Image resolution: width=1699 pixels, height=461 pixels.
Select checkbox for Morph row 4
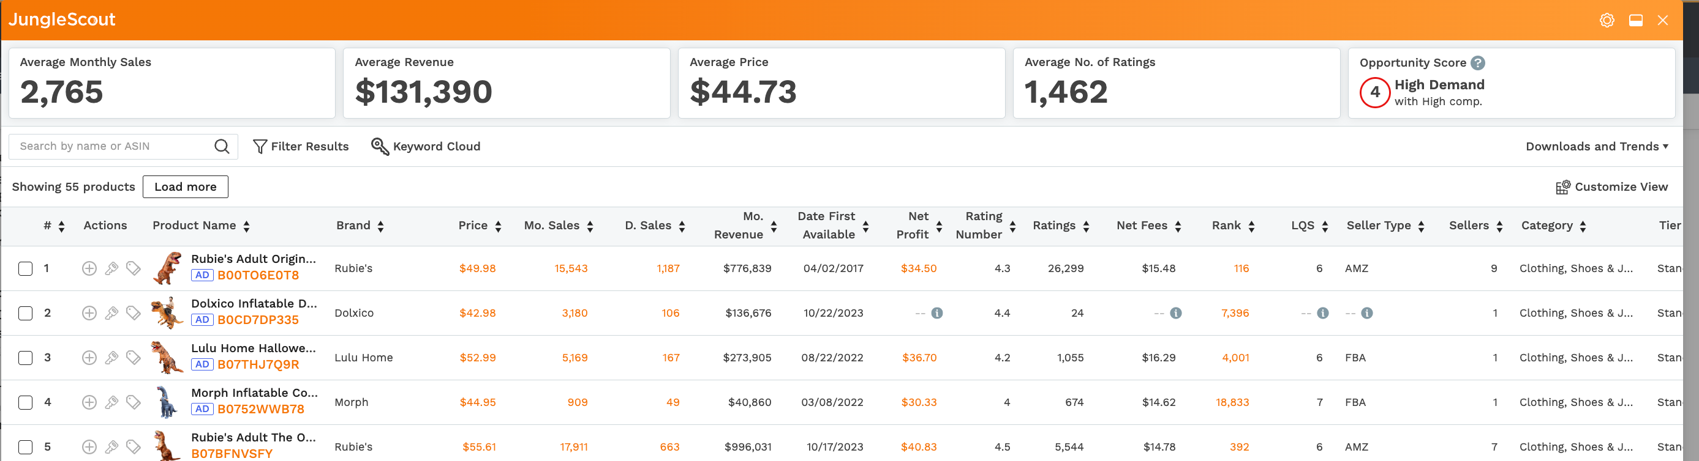click(25, 402)
